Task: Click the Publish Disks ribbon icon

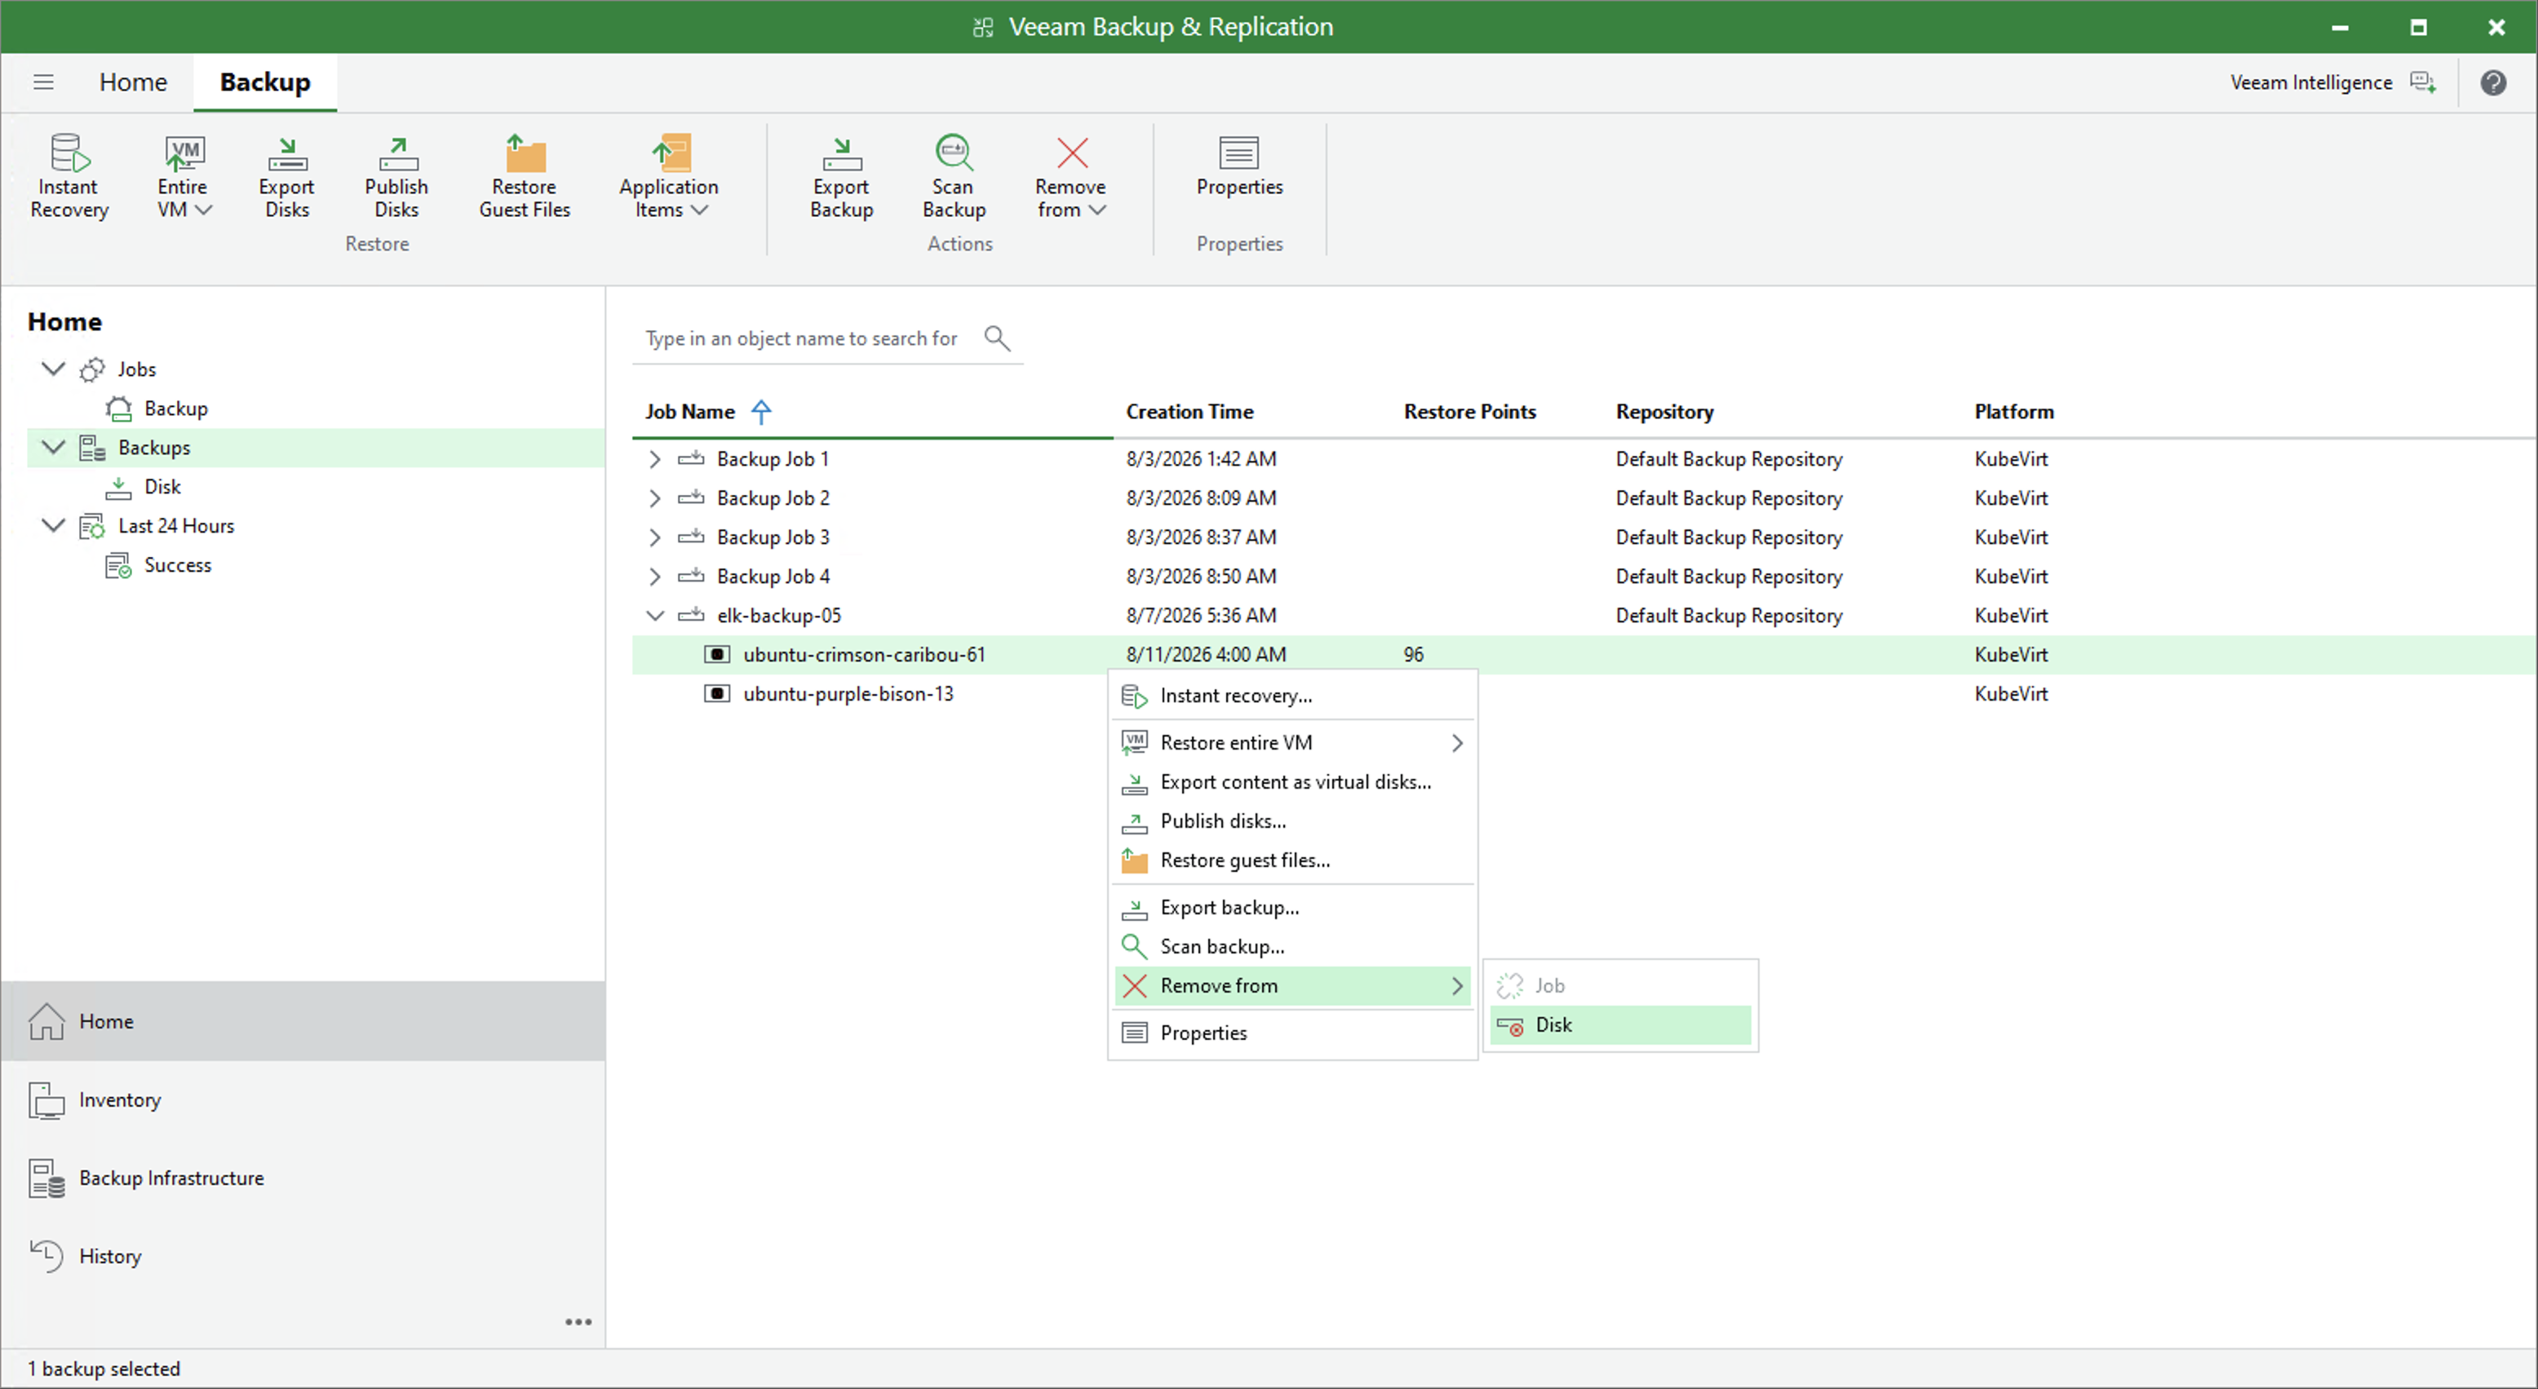Action: 396,177
